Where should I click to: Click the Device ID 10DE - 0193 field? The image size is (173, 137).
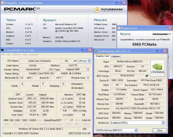pos(117,80)
